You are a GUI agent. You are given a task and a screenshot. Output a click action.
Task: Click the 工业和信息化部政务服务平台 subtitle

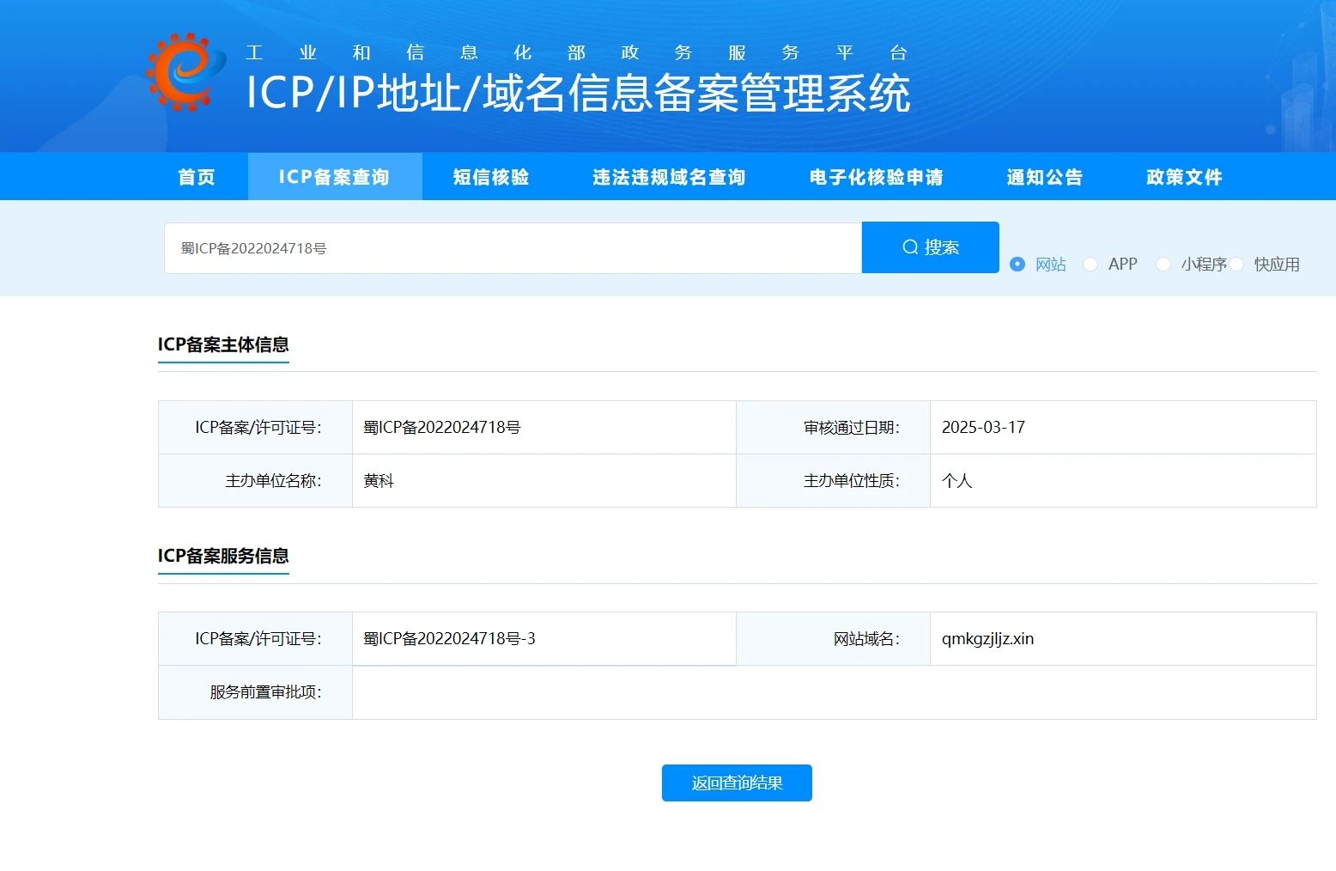point(576,52)
